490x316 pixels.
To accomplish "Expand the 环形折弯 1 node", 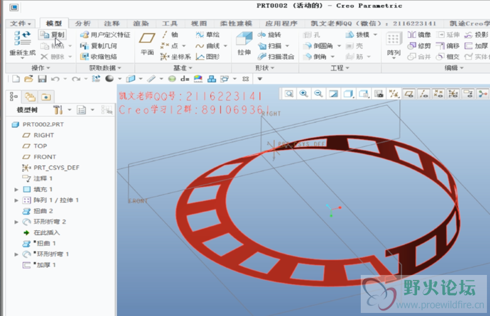I will (x=17, y=254).
